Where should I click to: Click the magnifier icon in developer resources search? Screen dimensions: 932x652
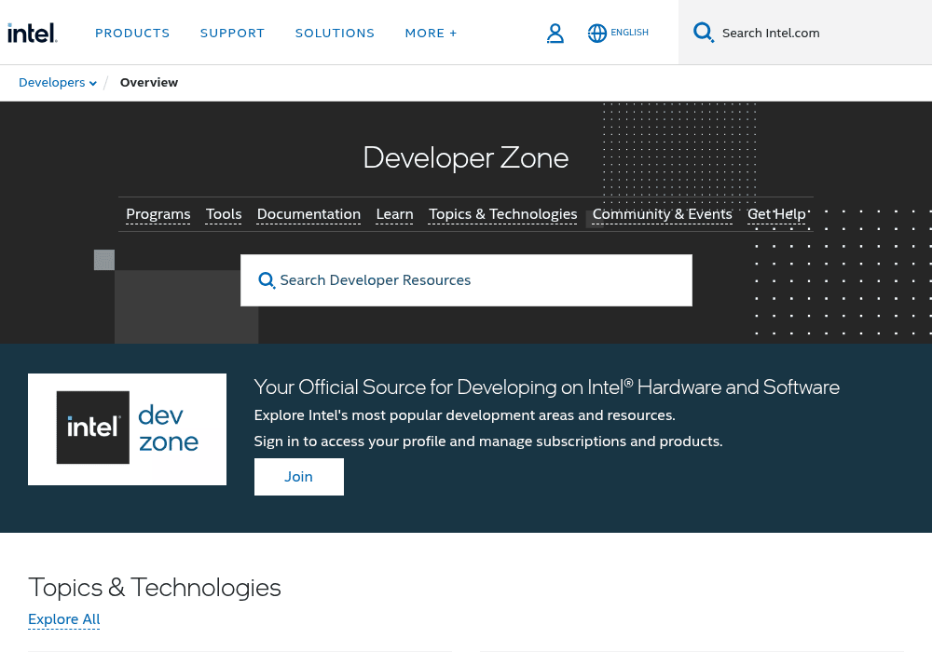click(x=267, y=280)
